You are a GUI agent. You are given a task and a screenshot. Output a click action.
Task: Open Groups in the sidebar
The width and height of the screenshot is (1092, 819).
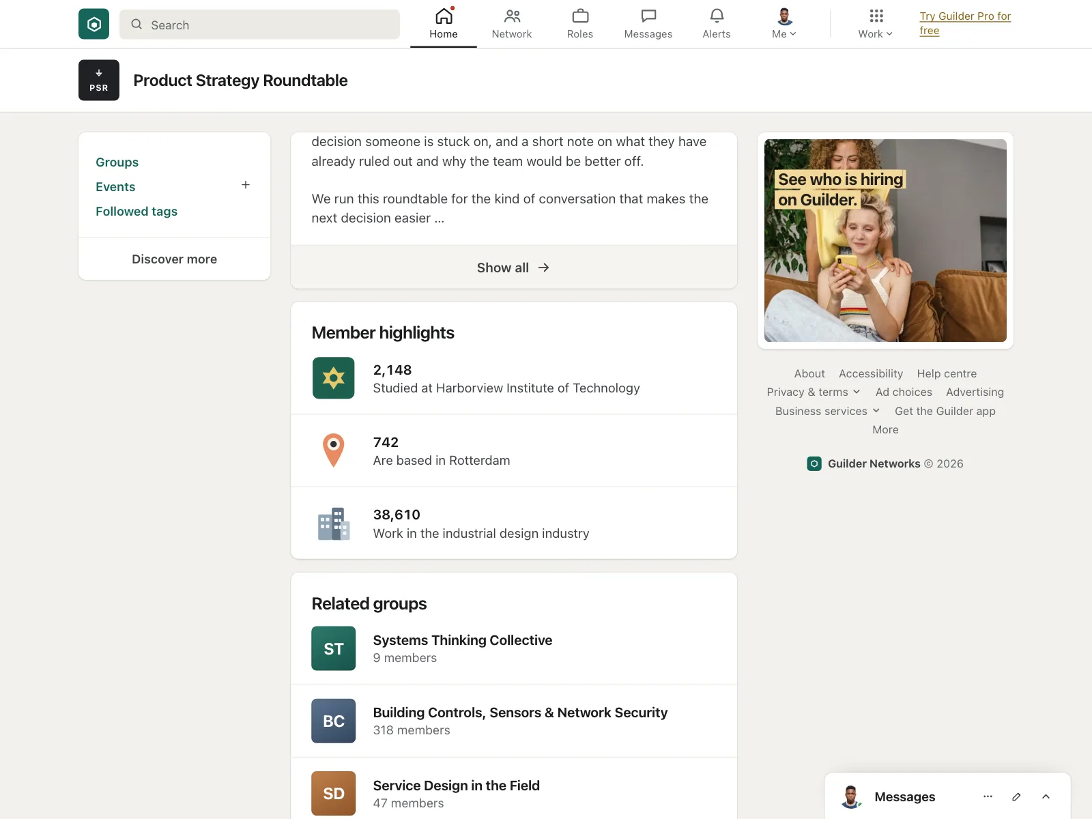[x=117, y=162]
